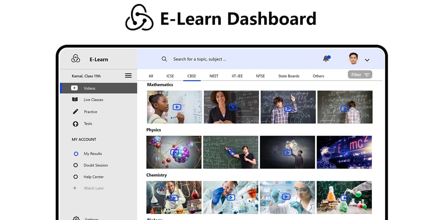
Task: Click the Live Classes book icon
Action: point(75,100)
